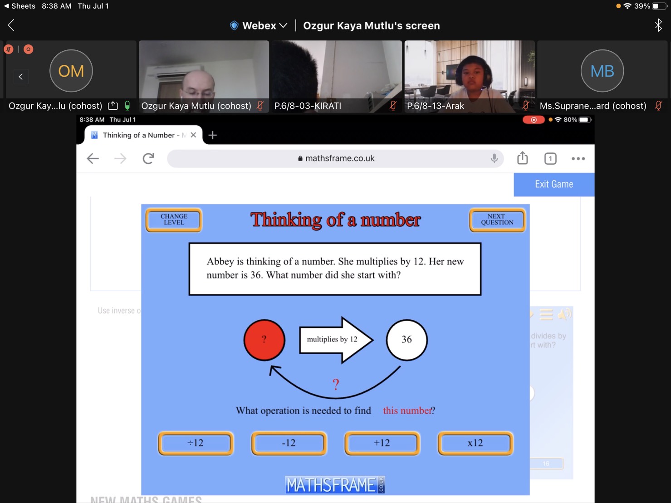Viewport: 671px width, 503px height.
Task: Click the red question mark circle
Action: click(264, 340)
